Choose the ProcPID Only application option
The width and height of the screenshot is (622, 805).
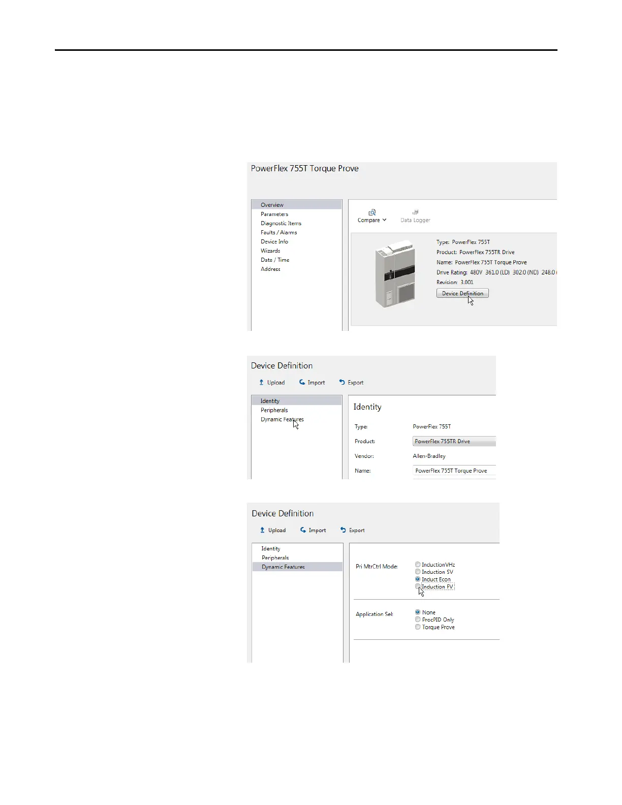418,620
